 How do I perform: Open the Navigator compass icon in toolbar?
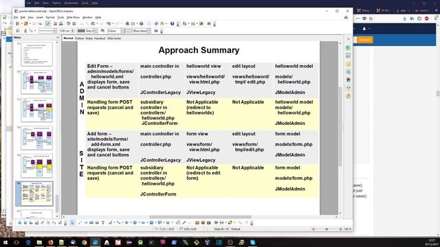156,24
